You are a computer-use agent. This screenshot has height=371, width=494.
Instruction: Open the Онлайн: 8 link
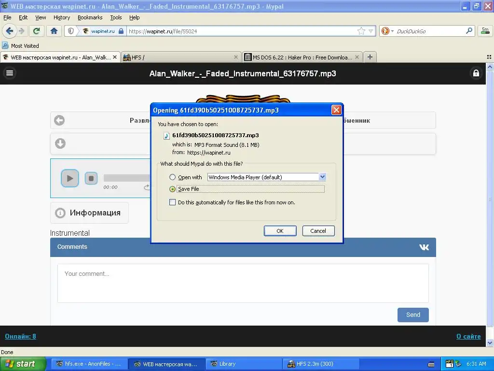[x=20, y=336]
